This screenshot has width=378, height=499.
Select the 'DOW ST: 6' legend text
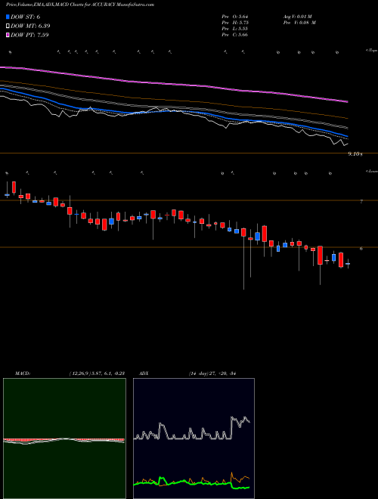coord(26,17)
